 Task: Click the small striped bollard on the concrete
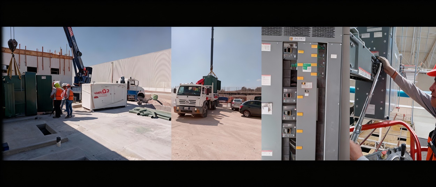58,141
